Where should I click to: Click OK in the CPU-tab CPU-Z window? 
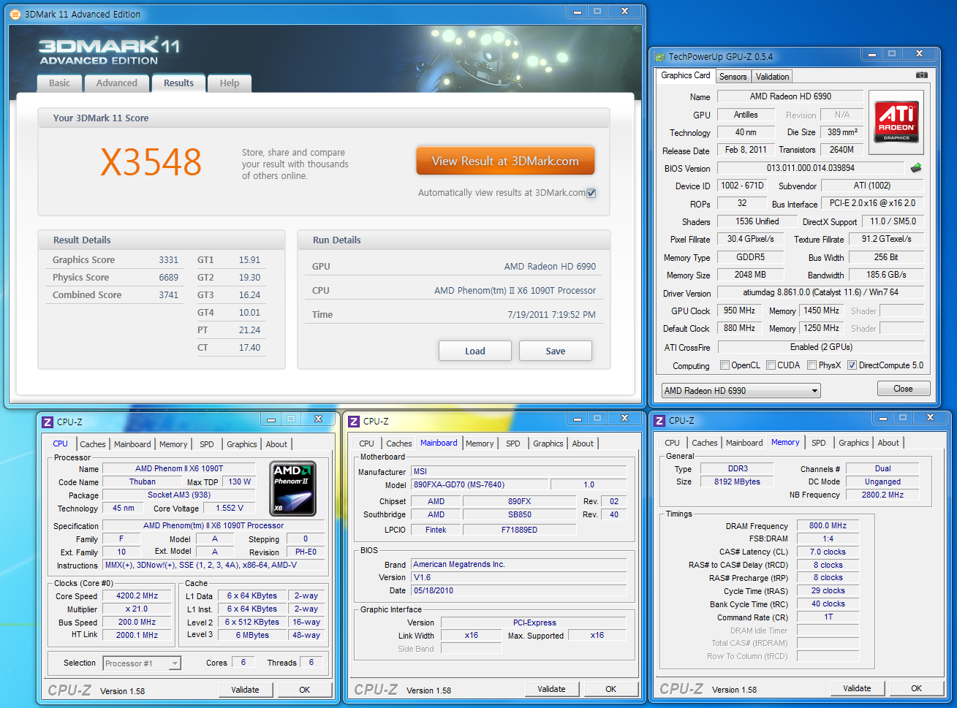pyautogui.click(x=305, y=690)
